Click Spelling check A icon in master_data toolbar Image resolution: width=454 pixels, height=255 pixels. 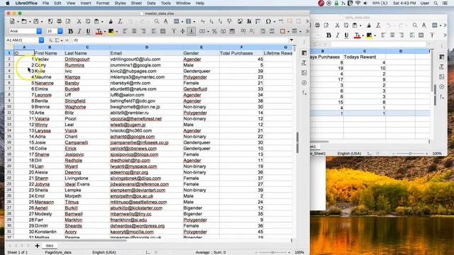(x=165, y=21)
